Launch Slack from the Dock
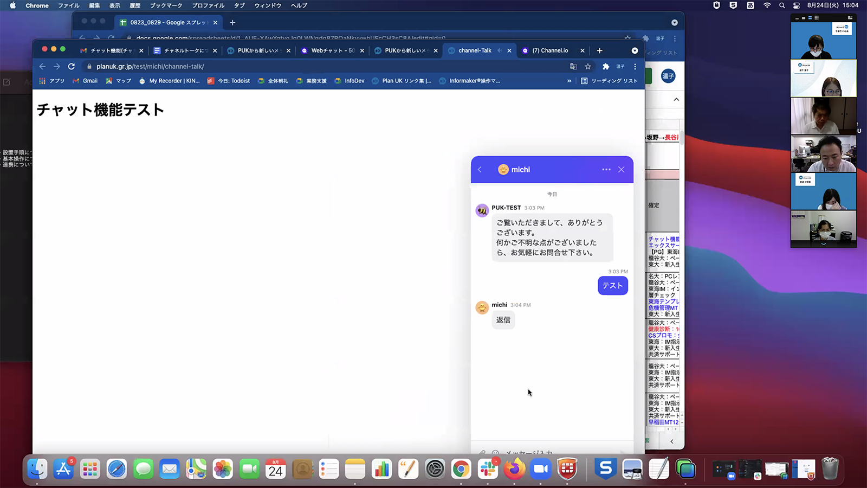The image size is (867, 488). point(488,469)
